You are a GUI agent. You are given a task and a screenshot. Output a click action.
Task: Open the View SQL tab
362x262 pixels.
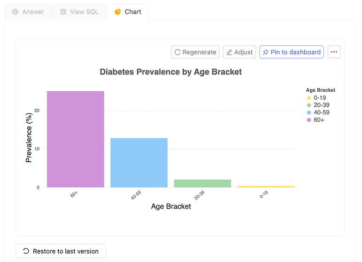click(x=79, y=12)
